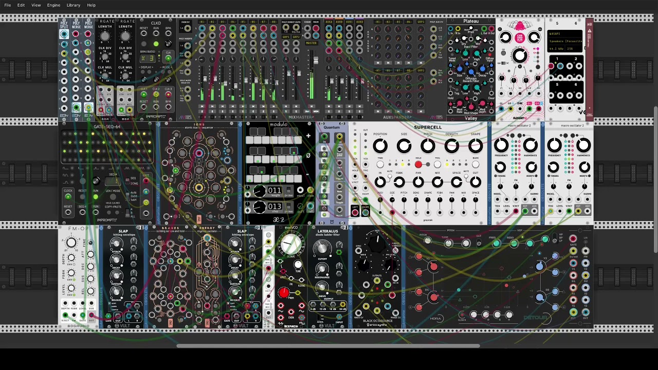Click the GATE-SEQ-64 green CLOCK input jack

click(x=68, y=197)
